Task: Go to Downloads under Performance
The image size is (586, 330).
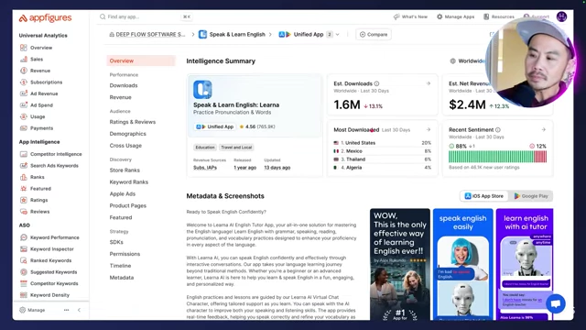Action: [124, 85]
